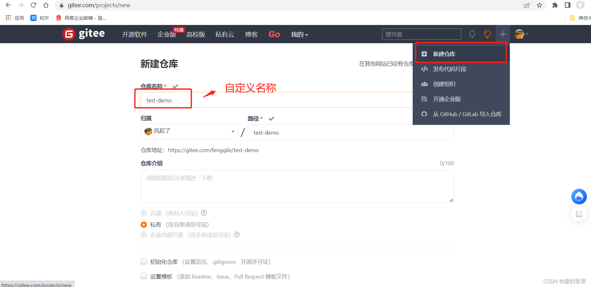Open notifications bell icon
The width and height of the screenshot is (591, 287).
[472, 34]
